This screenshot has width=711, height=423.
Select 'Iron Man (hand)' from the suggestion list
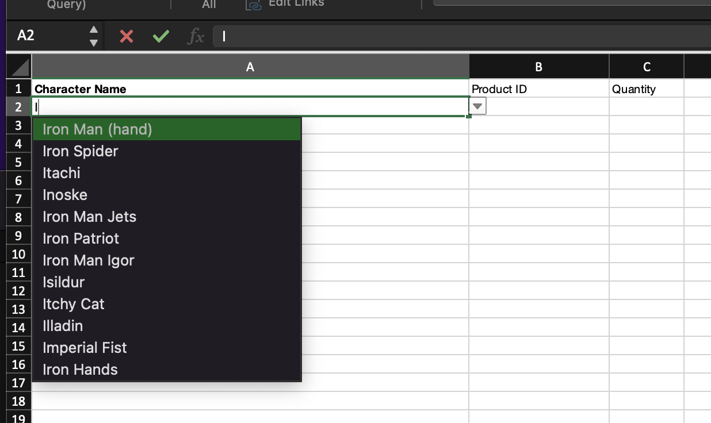[97, 129]
